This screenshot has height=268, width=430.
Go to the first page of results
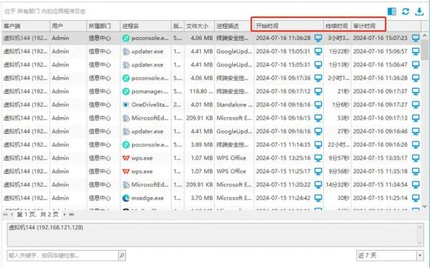5,214
